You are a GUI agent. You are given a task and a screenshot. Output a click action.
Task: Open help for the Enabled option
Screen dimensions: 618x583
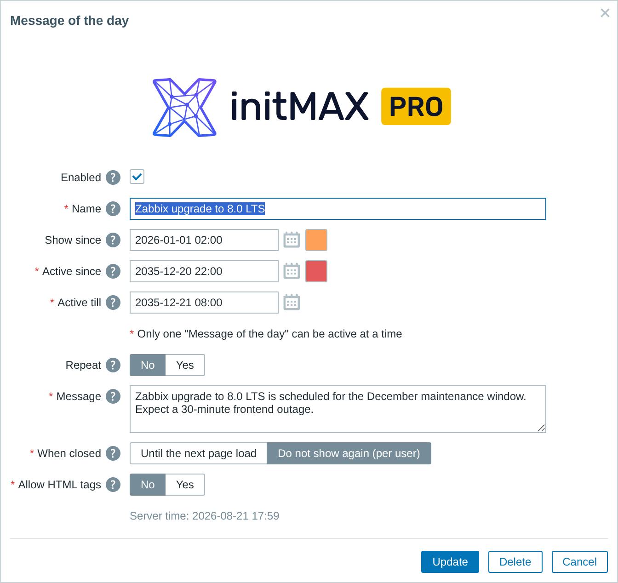(x=113, y=177)
